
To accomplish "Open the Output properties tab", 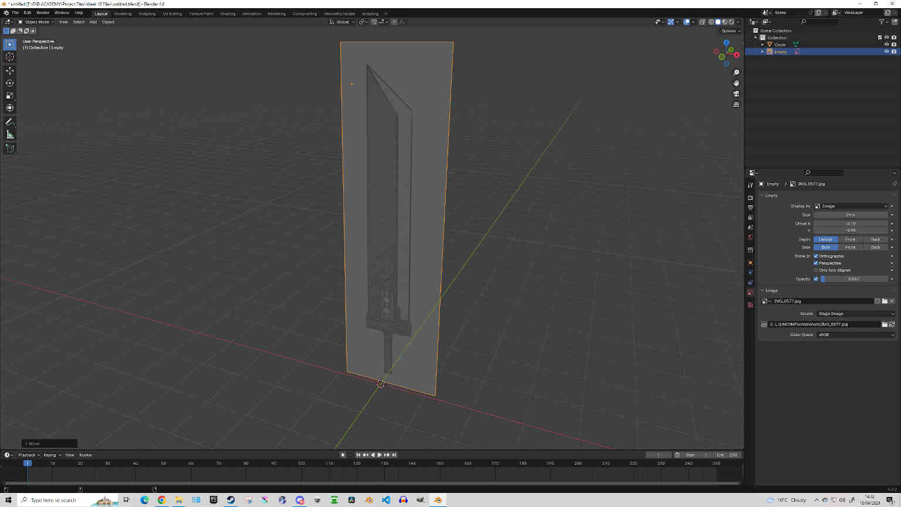I will tap(750, 208).
